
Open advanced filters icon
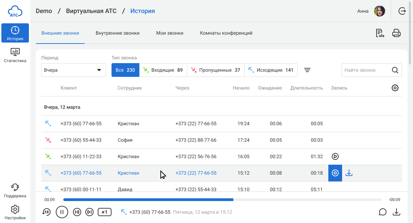click(x=307, y=70)
